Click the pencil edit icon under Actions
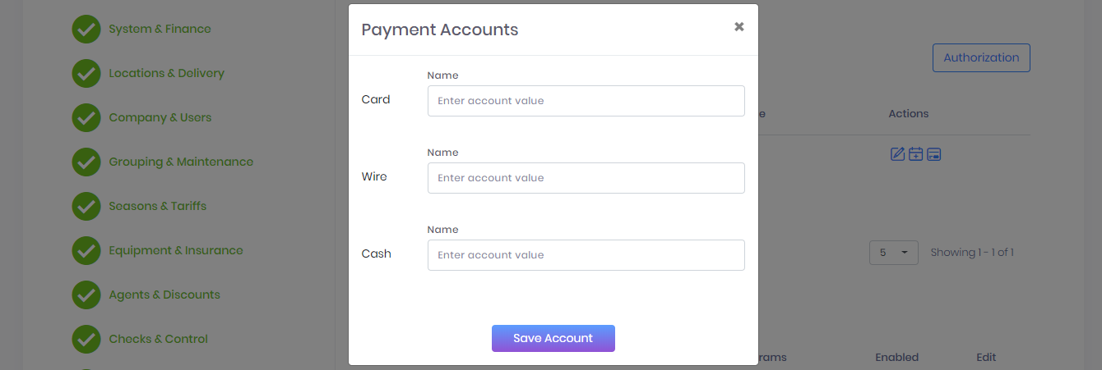 click(x=897, y=153)
